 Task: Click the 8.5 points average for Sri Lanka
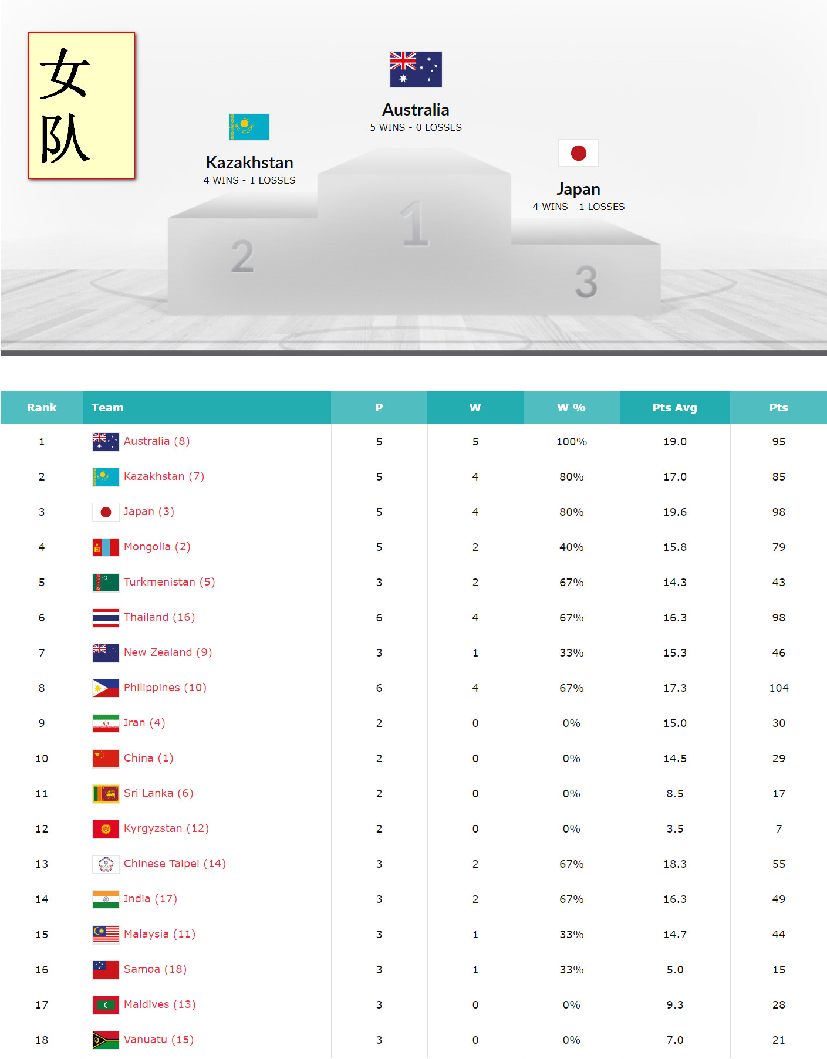[x=675, y=793]
